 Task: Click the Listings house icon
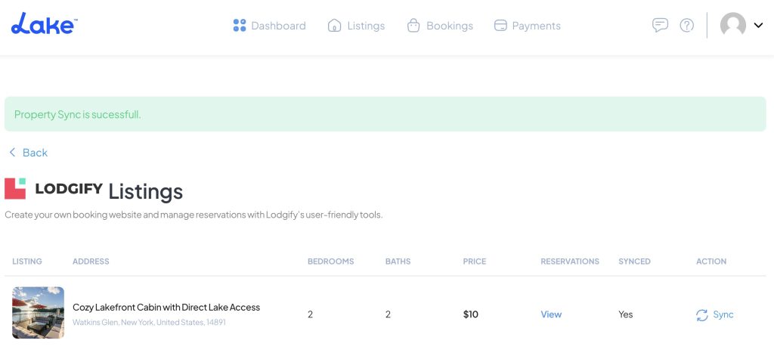[334, 26]
